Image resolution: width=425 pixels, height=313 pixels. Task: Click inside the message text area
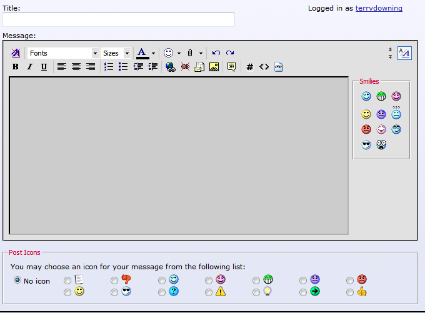coord(179,156)
